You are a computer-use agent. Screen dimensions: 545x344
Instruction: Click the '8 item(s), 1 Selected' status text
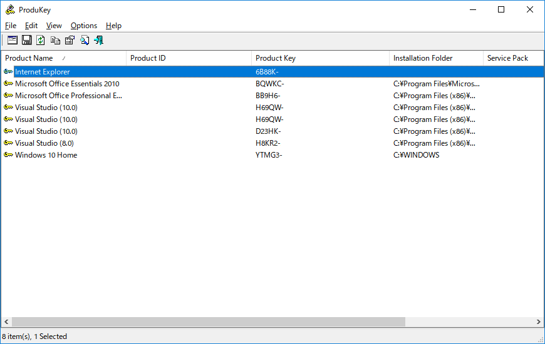(34, 336)
